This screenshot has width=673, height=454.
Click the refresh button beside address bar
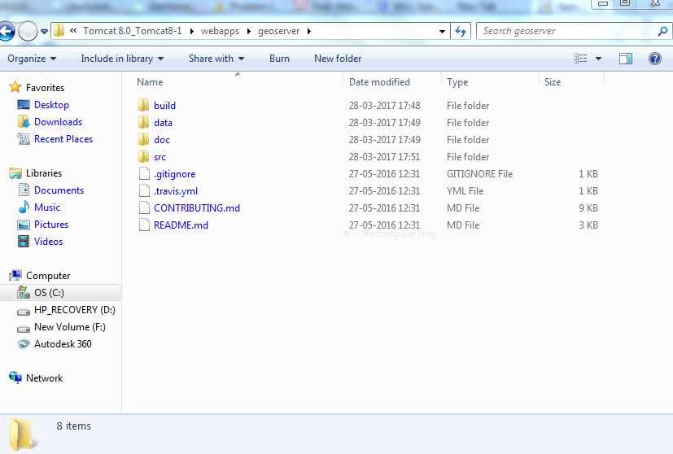(x=461, y=32)
